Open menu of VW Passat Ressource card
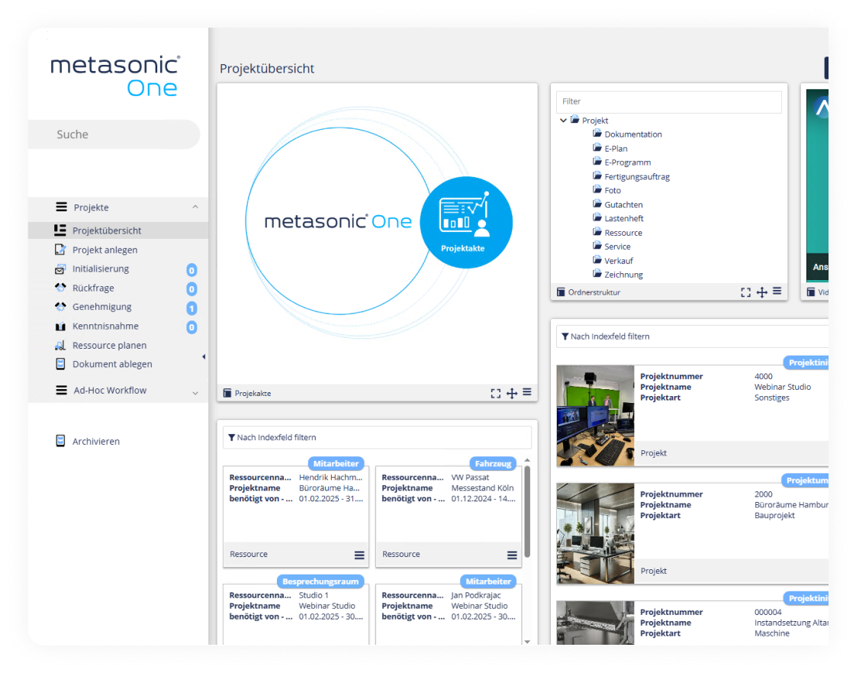This screenshot has height=673, width=856. click(x=512, y=555)
